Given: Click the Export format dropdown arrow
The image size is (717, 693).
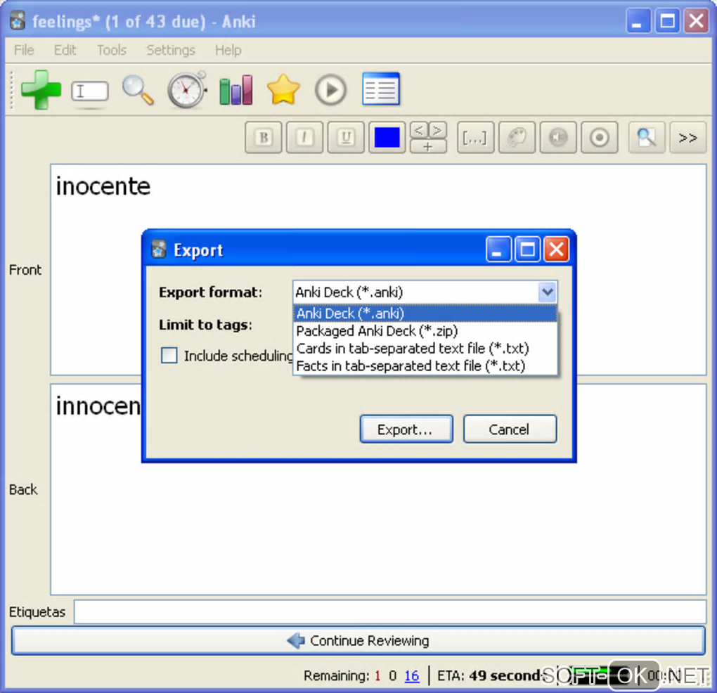Looking at the screenshot, I should tap(548, 292).
